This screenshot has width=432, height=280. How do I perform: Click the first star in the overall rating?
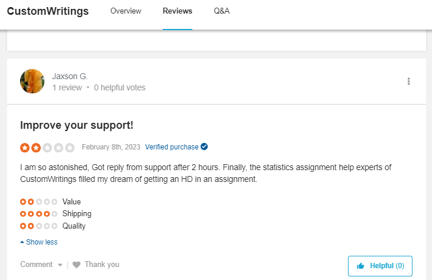coord(25,148)
